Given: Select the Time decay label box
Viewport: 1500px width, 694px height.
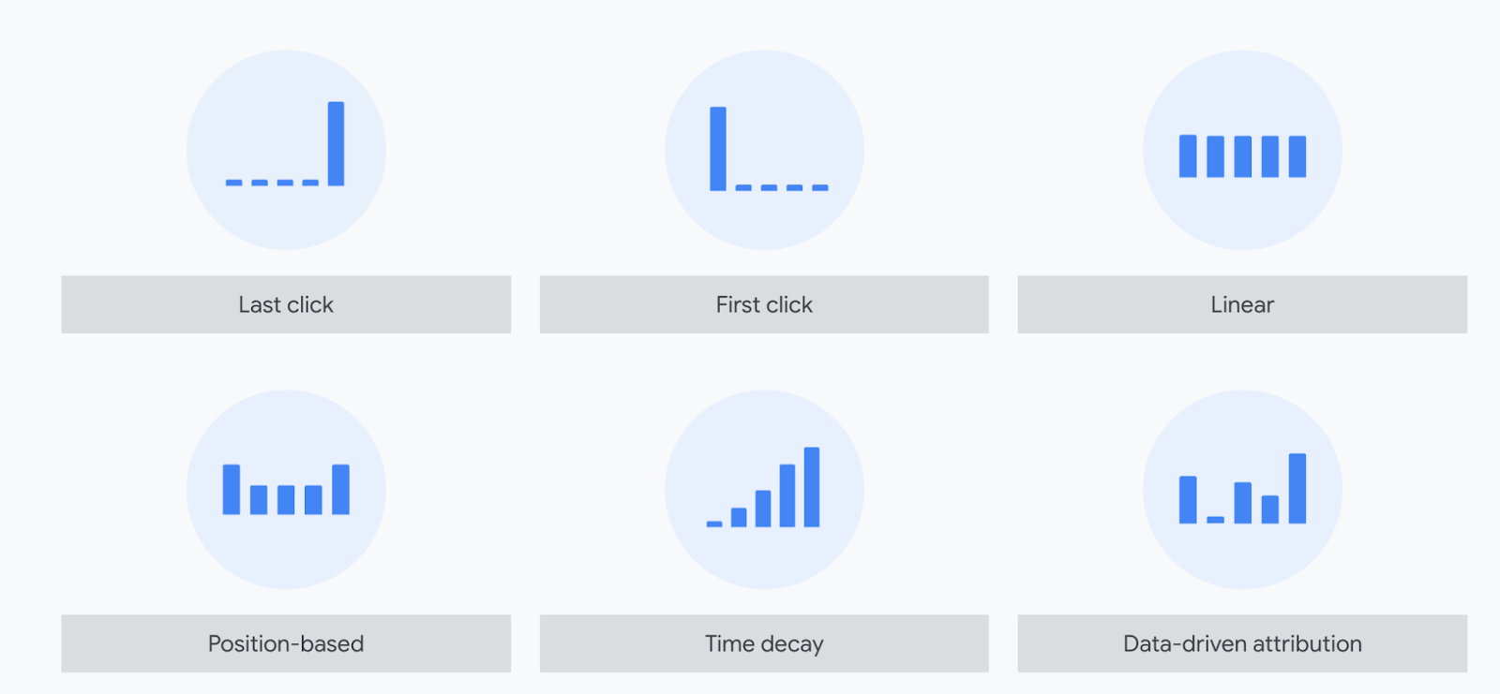Looking at the screenshot, I should tap(764, 643).
